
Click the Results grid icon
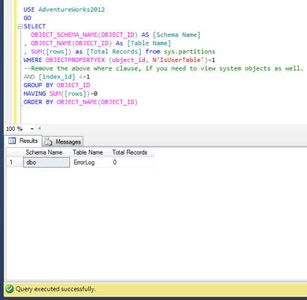[12, 140]
